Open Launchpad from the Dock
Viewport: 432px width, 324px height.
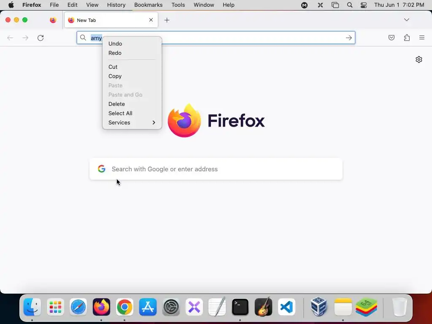pos(55,307)
